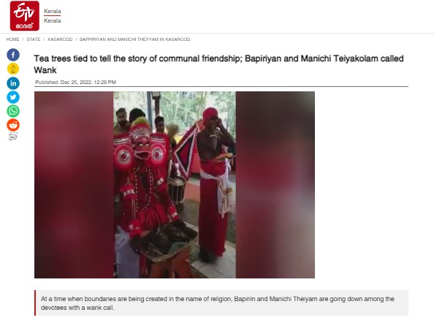Tweet the article with the Twitter icon

[x=13, y=97]
